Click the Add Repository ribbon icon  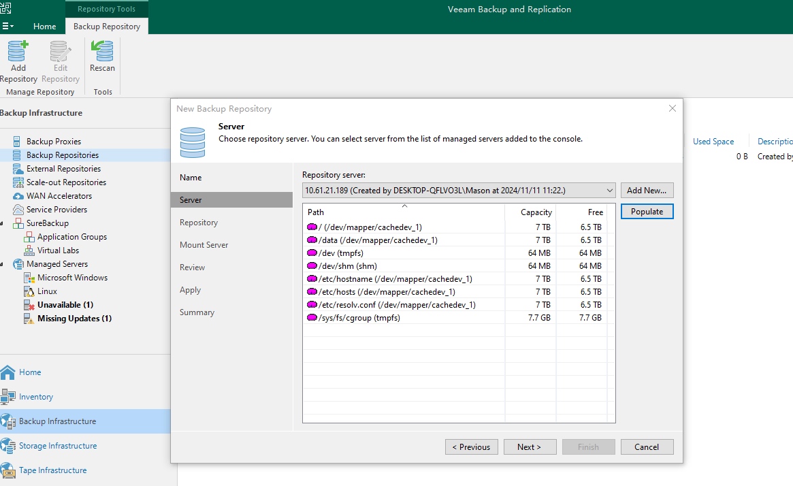coord(18,51)
